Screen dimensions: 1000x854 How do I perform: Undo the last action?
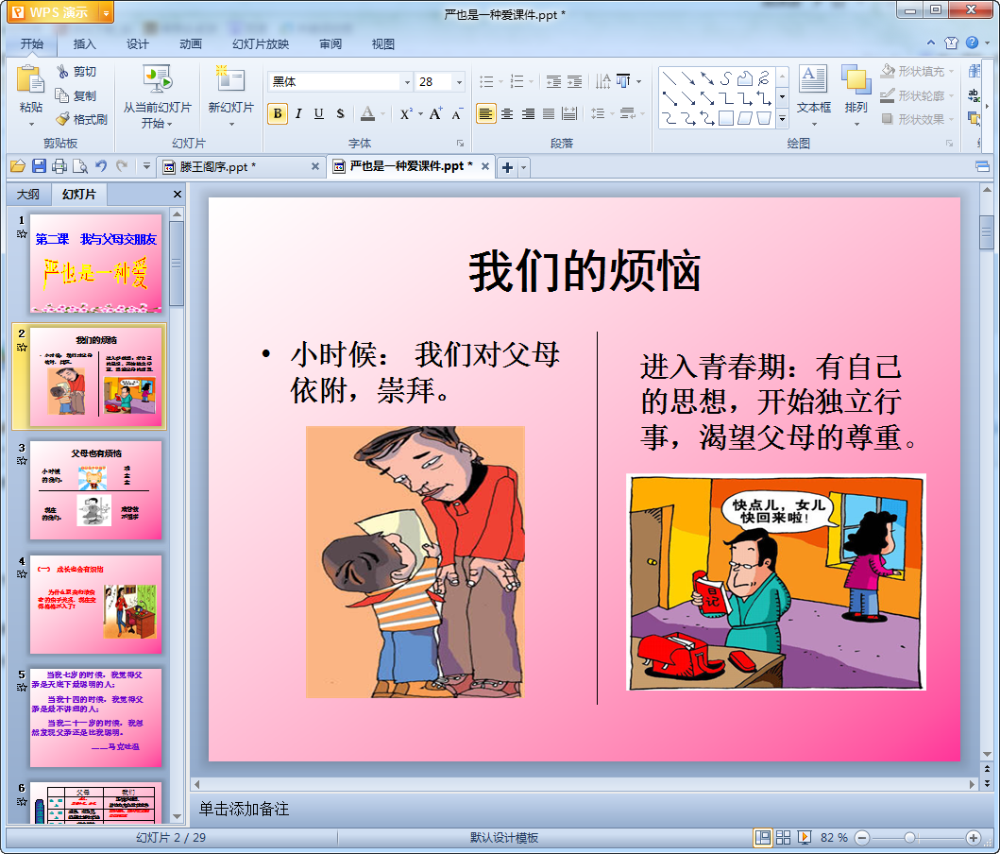click(x=101, y=167)
